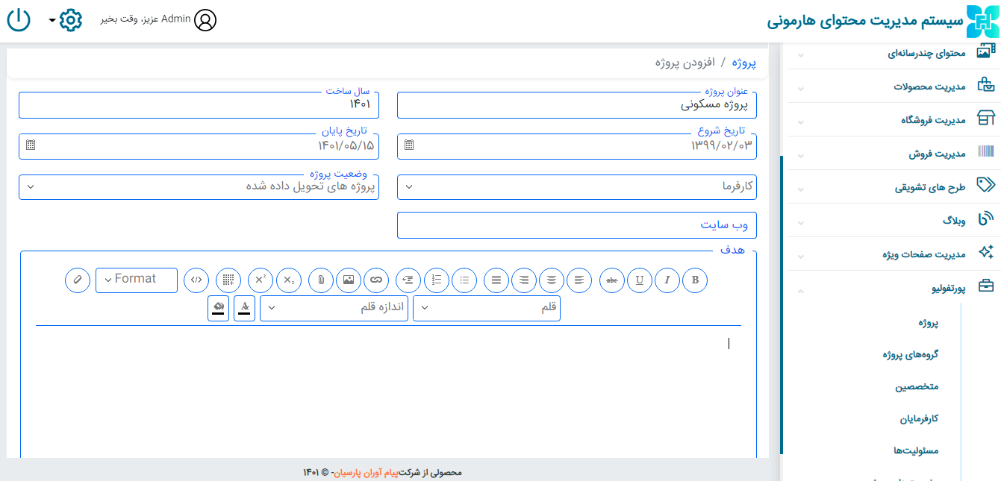
Task: Toggle the numbered list button
Action: coord(437,280)
